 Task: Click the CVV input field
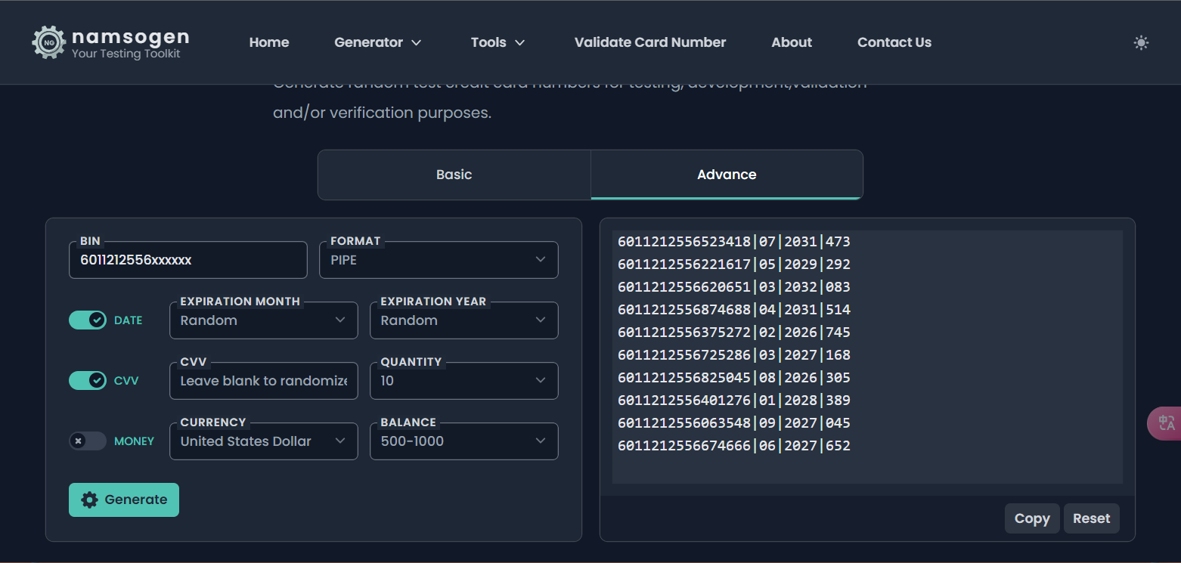tap(263, 381)
